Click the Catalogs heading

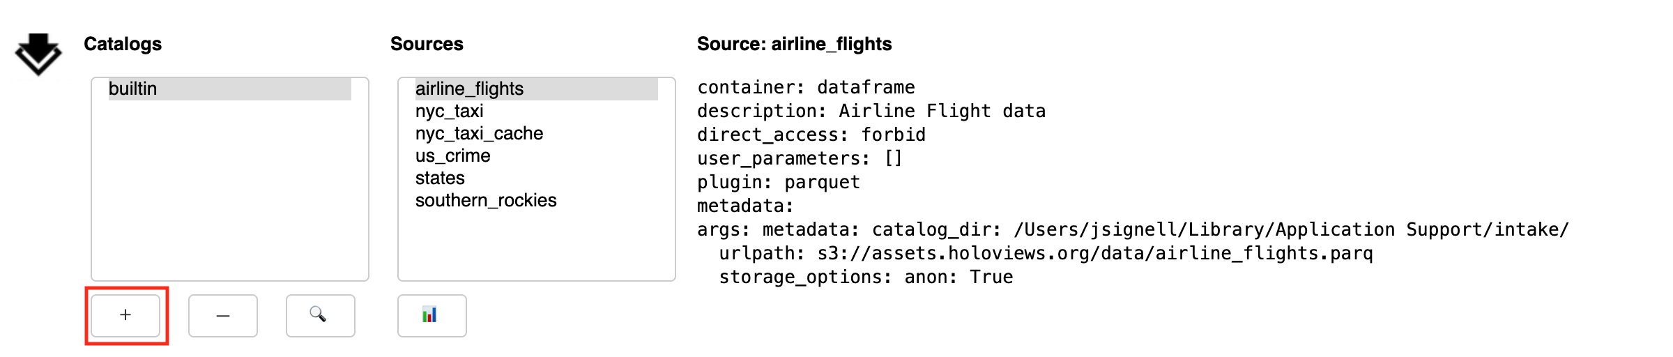(x=123, y=44)
